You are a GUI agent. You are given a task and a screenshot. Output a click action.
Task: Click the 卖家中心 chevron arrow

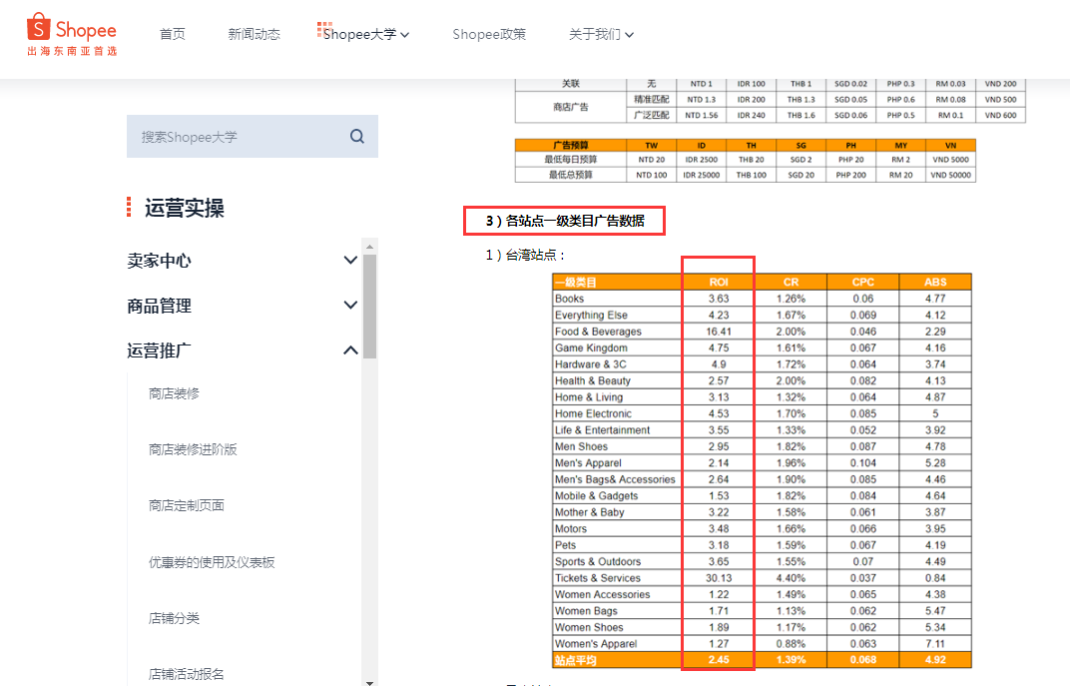pos(350,260)
